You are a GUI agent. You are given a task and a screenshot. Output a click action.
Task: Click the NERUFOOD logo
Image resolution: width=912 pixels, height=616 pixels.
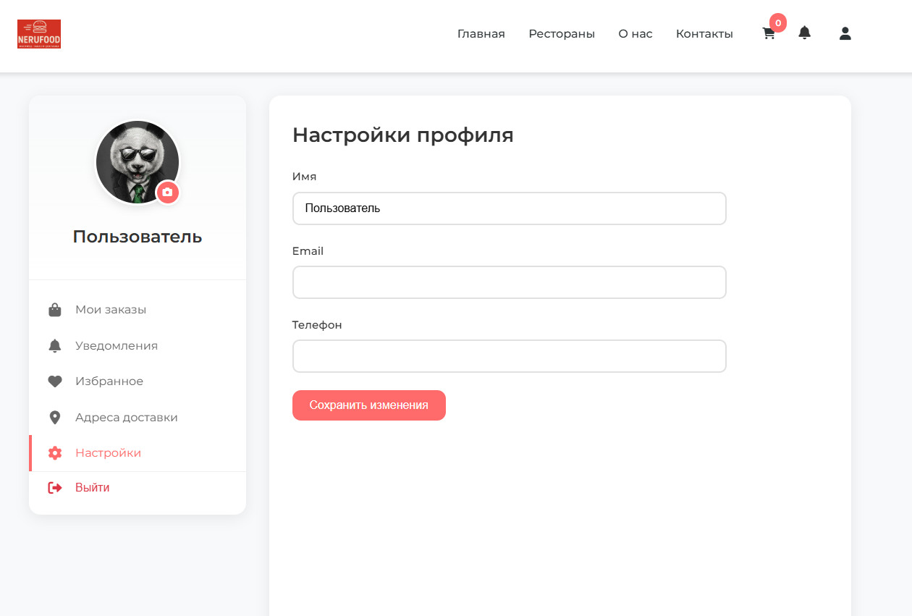(x=39, y=34)
